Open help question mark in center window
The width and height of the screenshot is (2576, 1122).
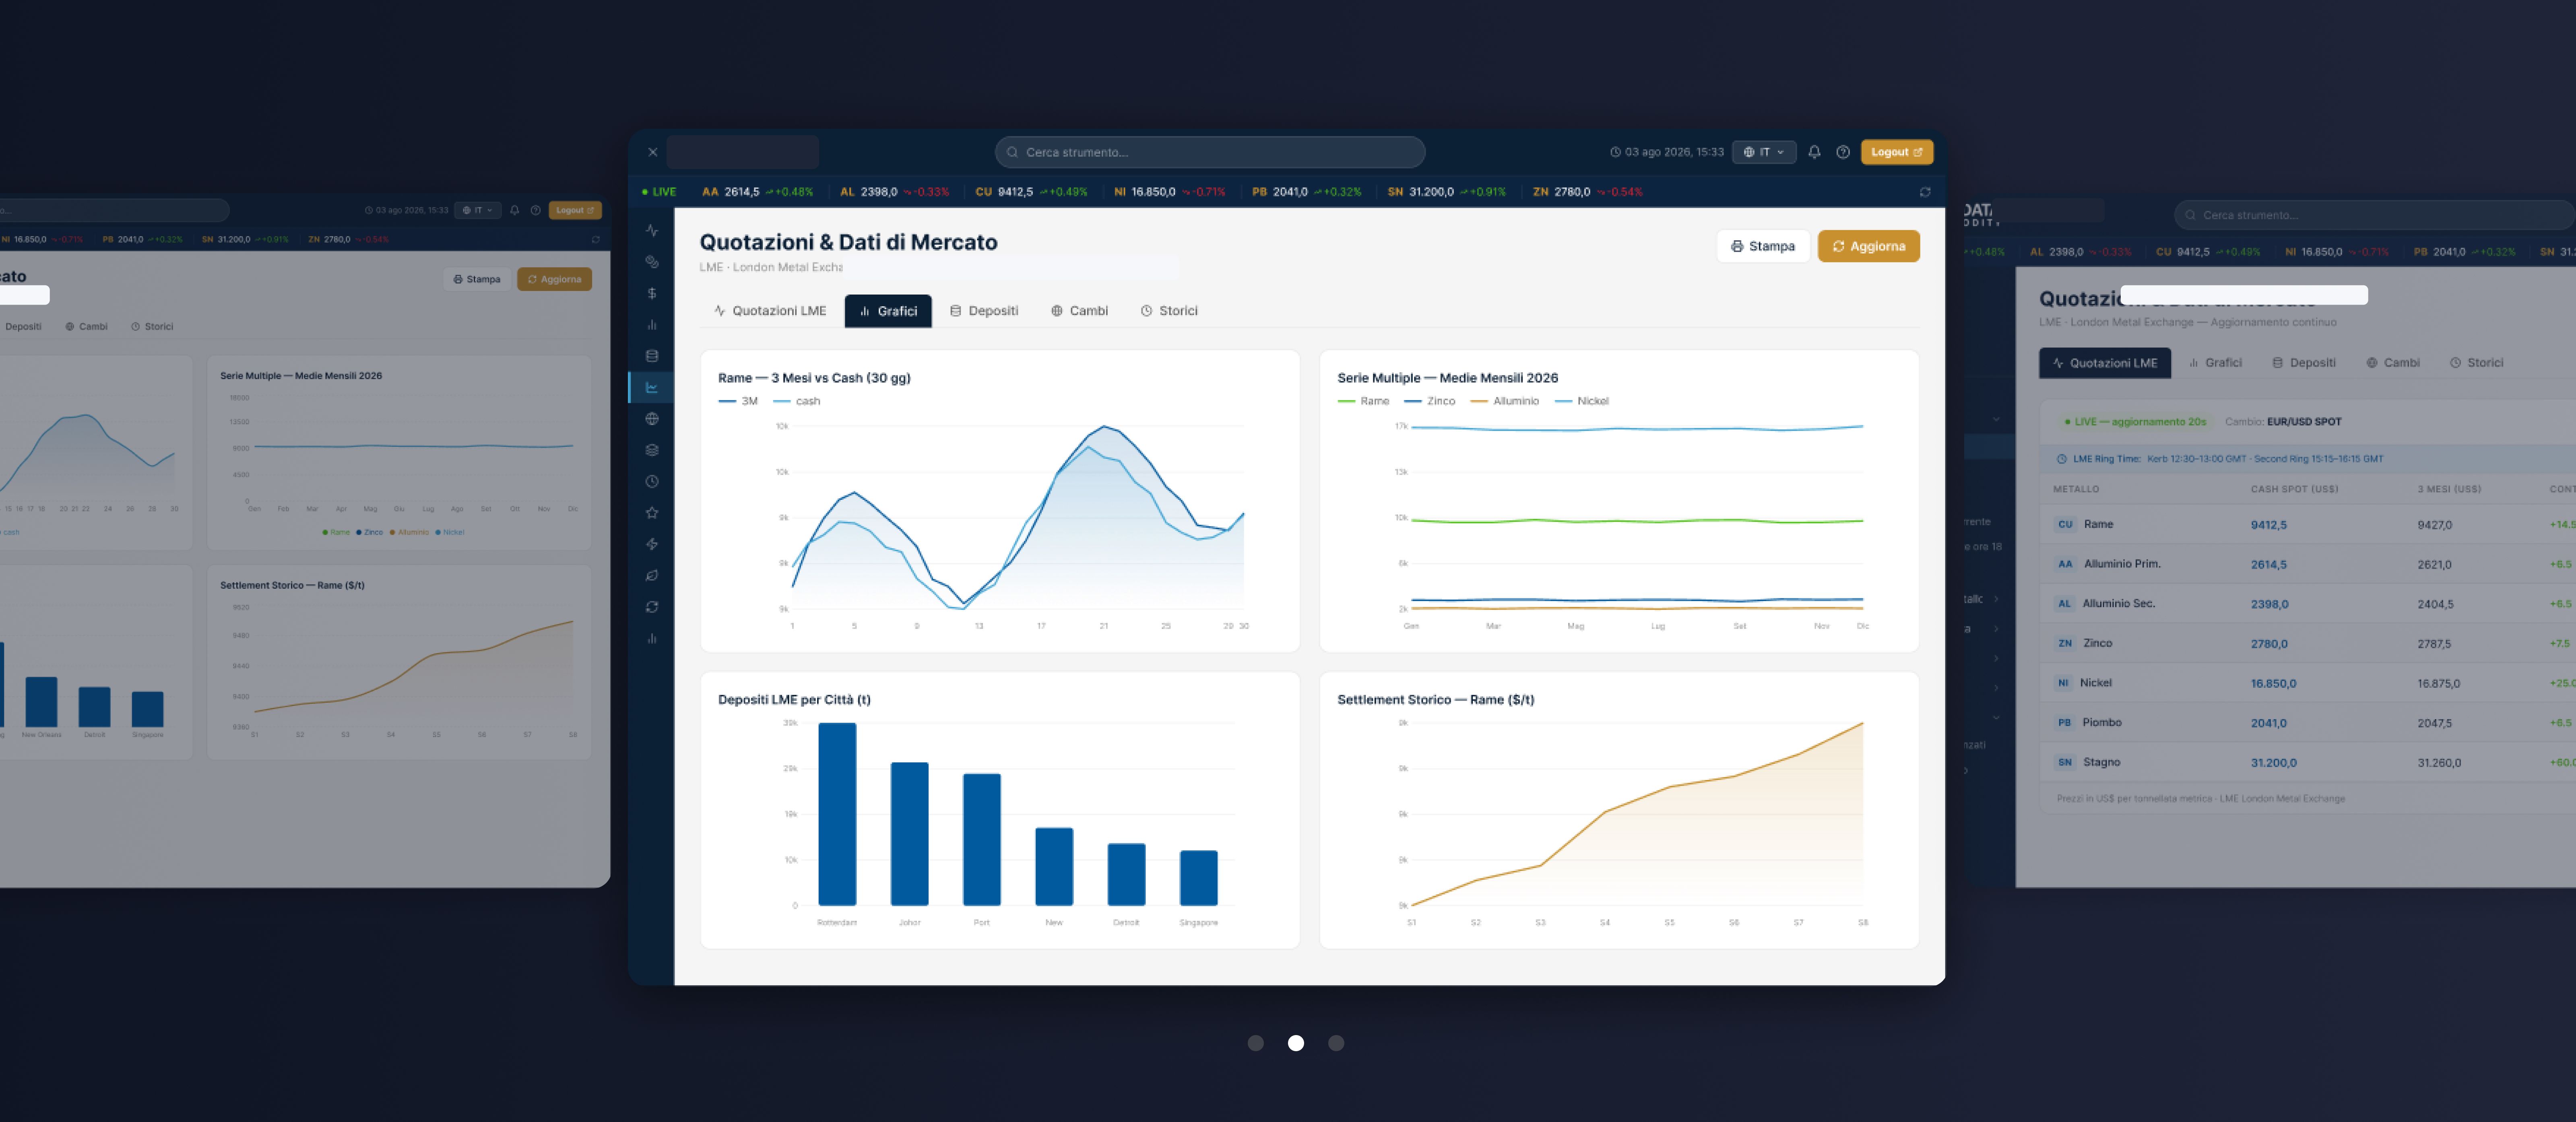pyautogui.click(x=1843, y=152)
